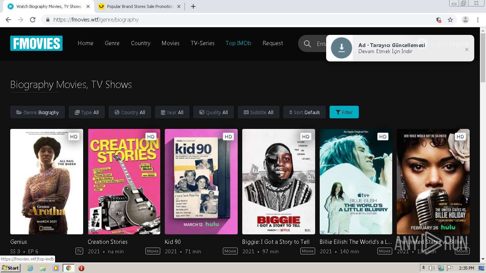Viewport: 486px width, 273px height.
Task: Open the Chrome three-dot menu
Action: 478,20
